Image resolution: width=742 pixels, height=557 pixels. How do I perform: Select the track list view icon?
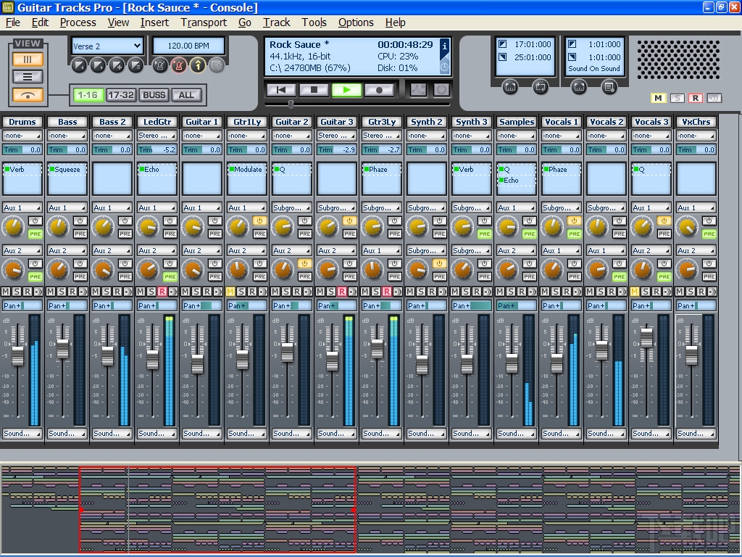28,77
